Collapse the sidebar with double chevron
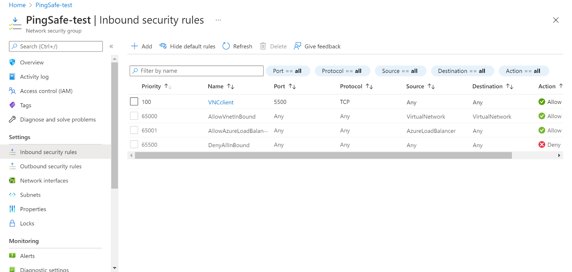572x272 pixels. [x=111, y=46]
